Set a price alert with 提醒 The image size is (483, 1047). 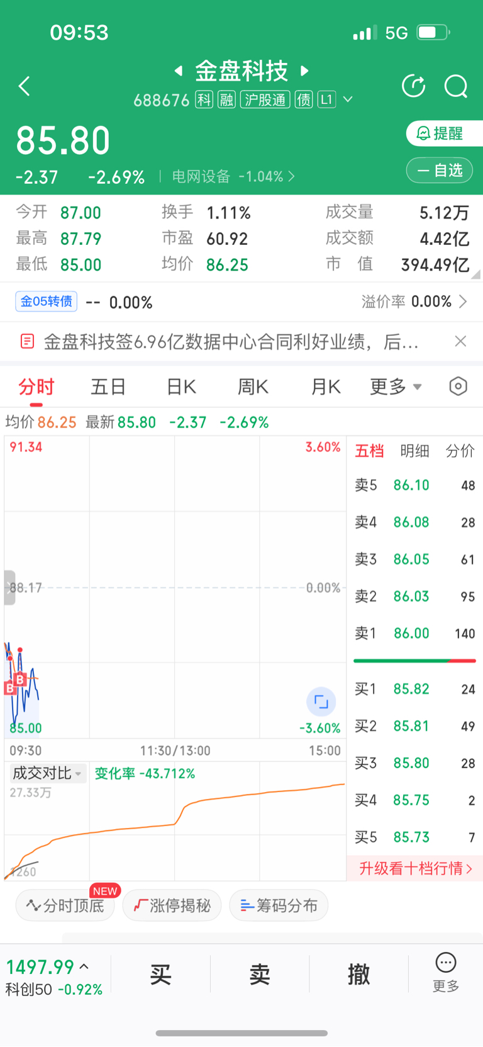[444, 133]
